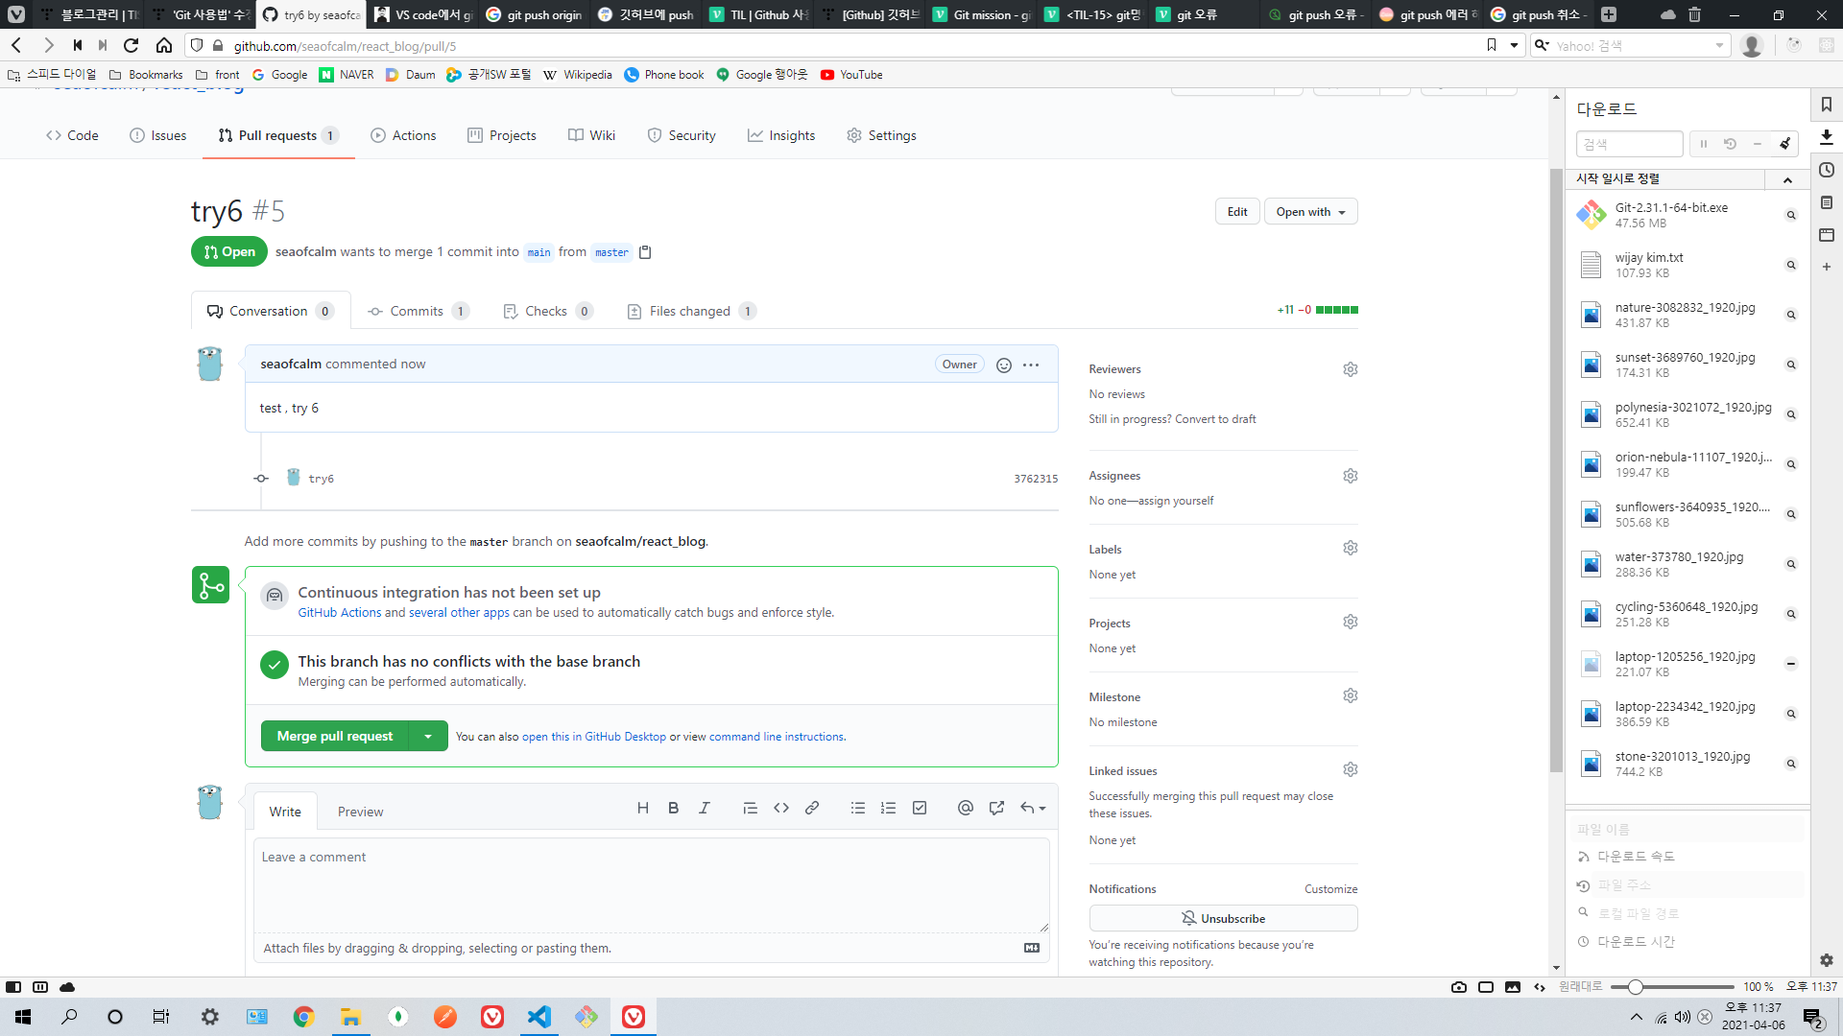Click the Unsubscribe notifications button

pos(1223,918)
